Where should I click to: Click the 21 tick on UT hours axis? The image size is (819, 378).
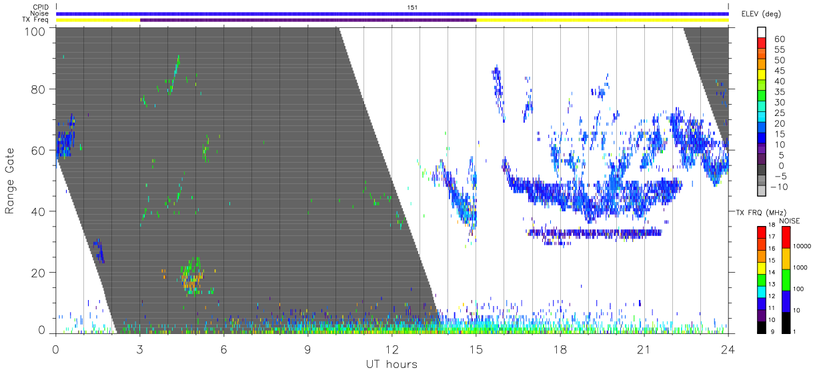click(644, 349)
